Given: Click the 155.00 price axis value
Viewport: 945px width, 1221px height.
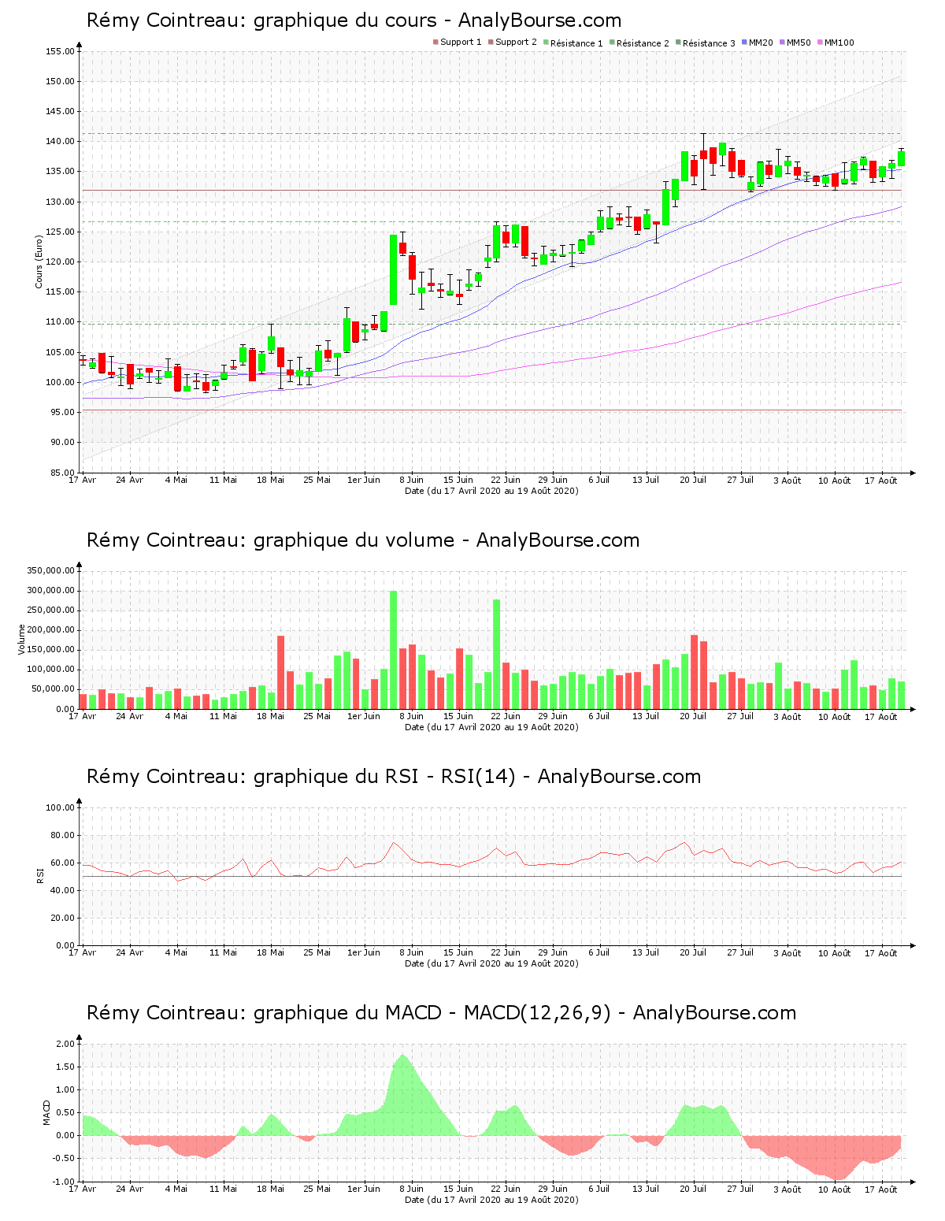Looking at the screenshot, I should 61,52.
